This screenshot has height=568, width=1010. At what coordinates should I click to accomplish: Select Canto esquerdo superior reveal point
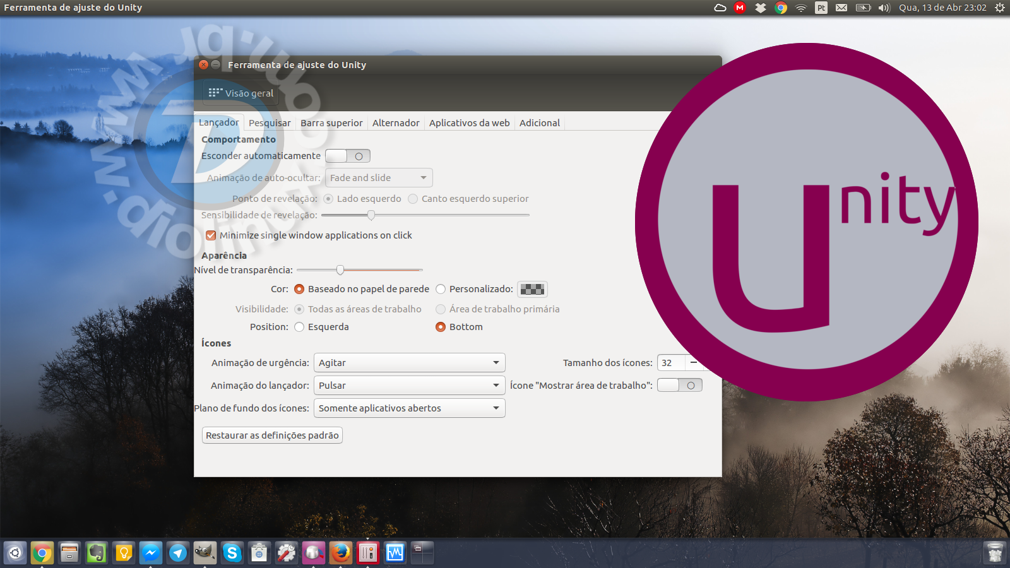click(x=413, y=199)
